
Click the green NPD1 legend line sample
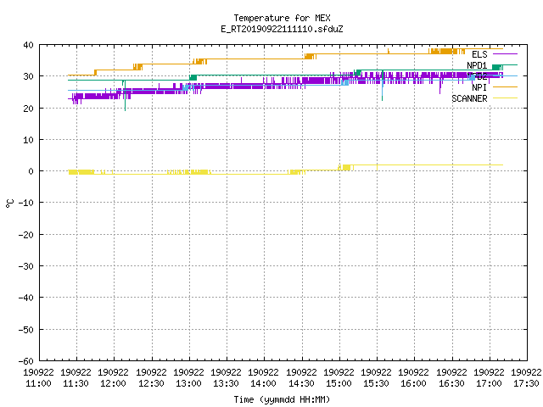click(505, 65)
